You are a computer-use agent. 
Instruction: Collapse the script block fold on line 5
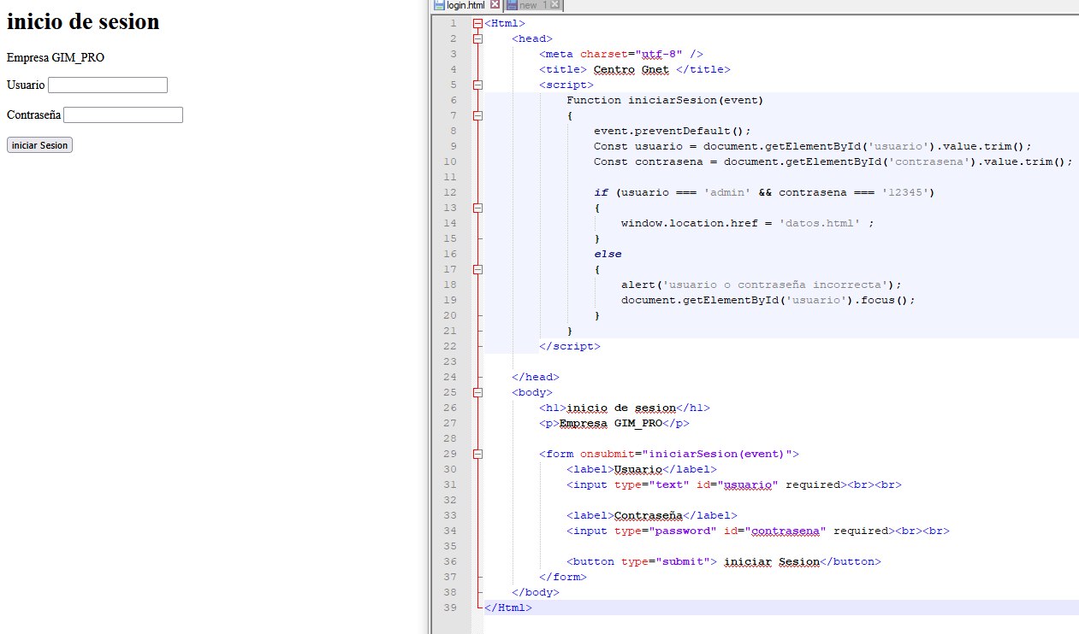[x=477, y=85]
